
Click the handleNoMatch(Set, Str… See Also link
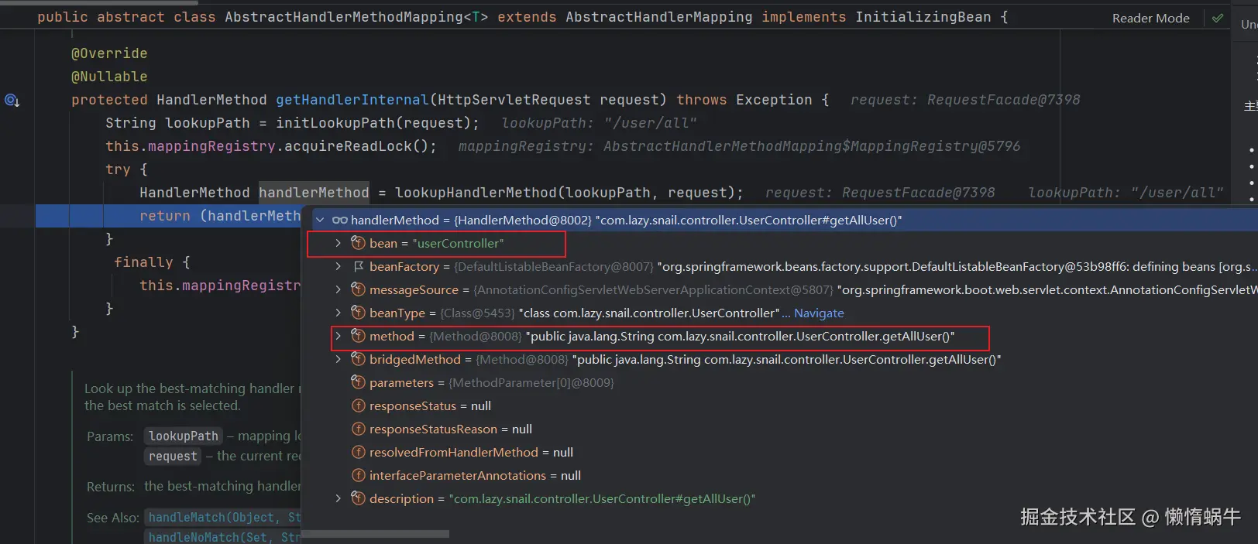point(223,536)
